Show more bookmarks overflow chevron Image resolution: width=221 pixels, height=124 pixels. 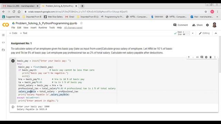[217, 17]
